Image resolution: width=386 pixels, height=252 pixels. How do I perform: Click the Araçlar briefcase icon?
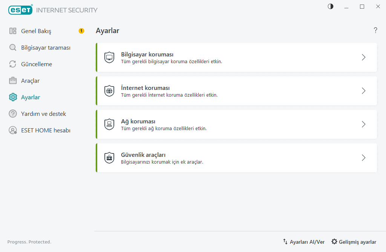click(x=13, y=80)
